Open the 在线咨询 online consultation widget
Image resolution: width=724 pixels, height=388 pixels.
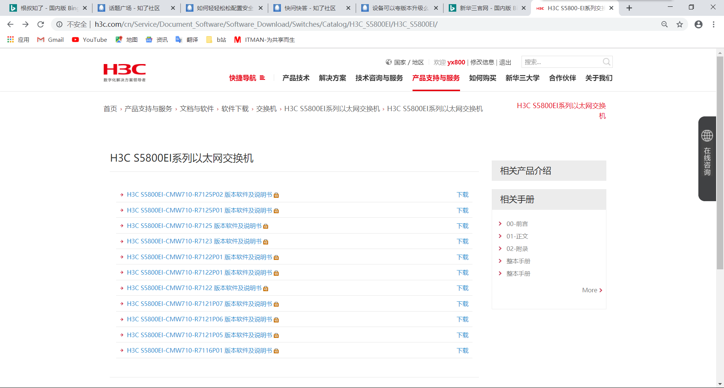707,159
